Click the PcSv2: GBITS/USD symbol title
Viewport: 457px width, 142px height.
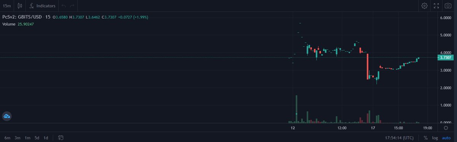pyautogui.click(x=22, y=17)
